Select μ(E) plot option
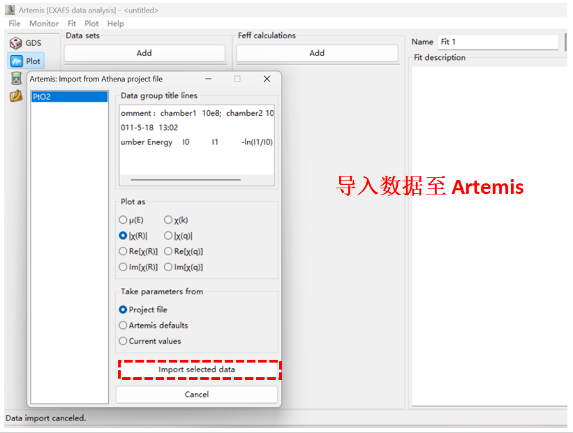 (131, 220)
